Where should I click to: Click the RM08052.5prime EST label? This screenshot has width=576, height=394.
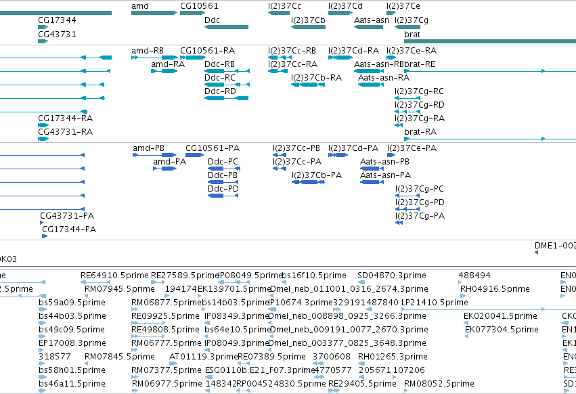(x=439, y=384)
